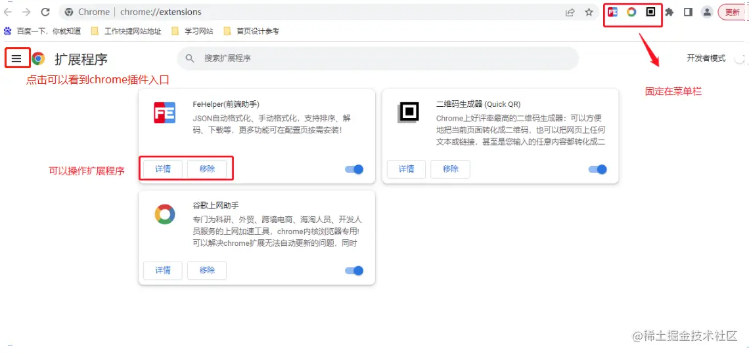Image resolution: width=749 pixels, height=354 pixels.
Task: Open the pinned 谷歌上网助手 extension icon
Action: pos(631,12)
